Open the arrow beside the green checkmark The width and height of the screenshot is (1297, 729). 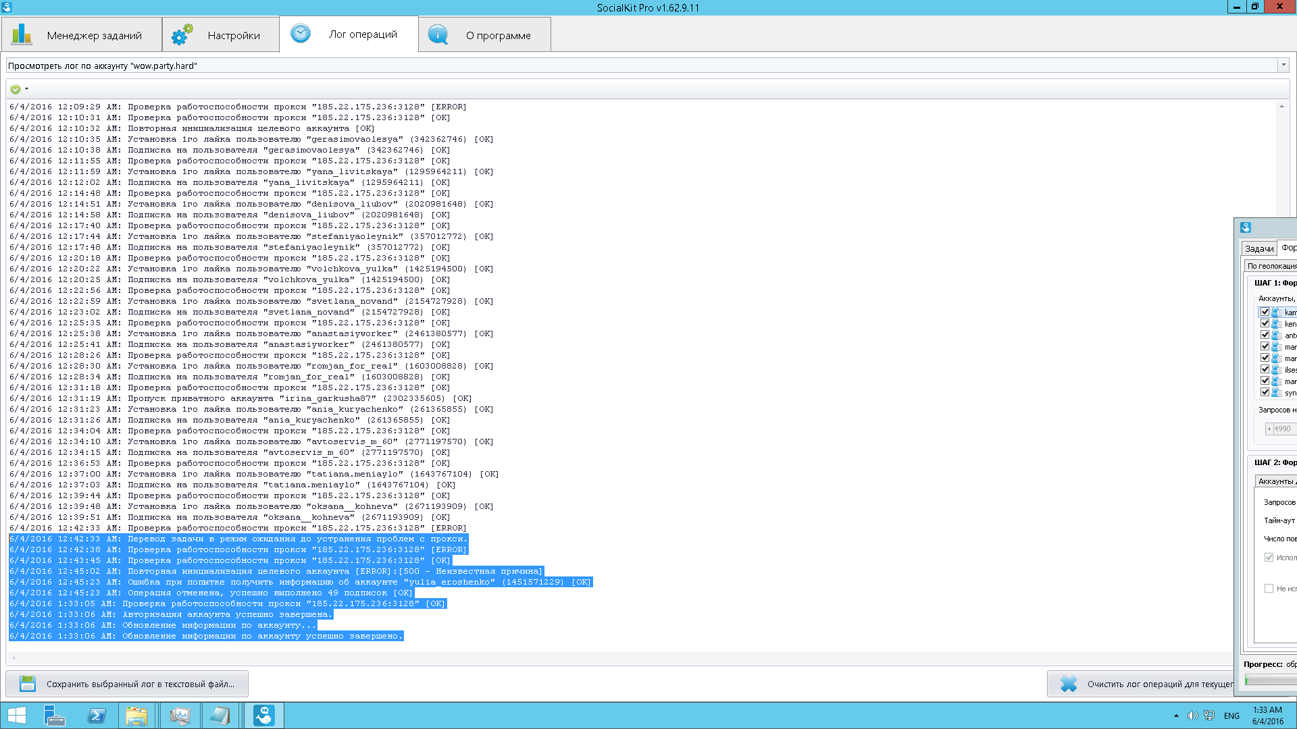point(26,89)
